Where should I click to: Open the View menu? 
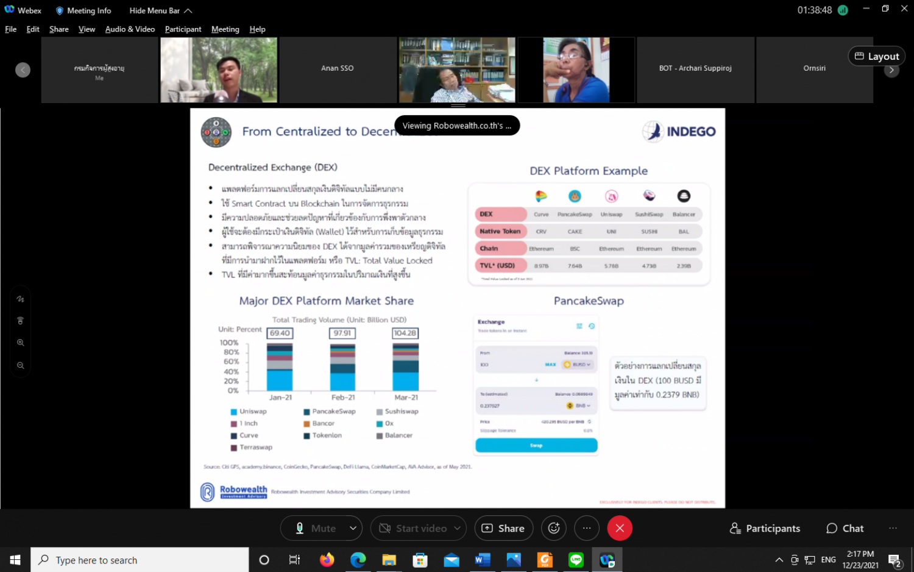[x=87, y=29]
